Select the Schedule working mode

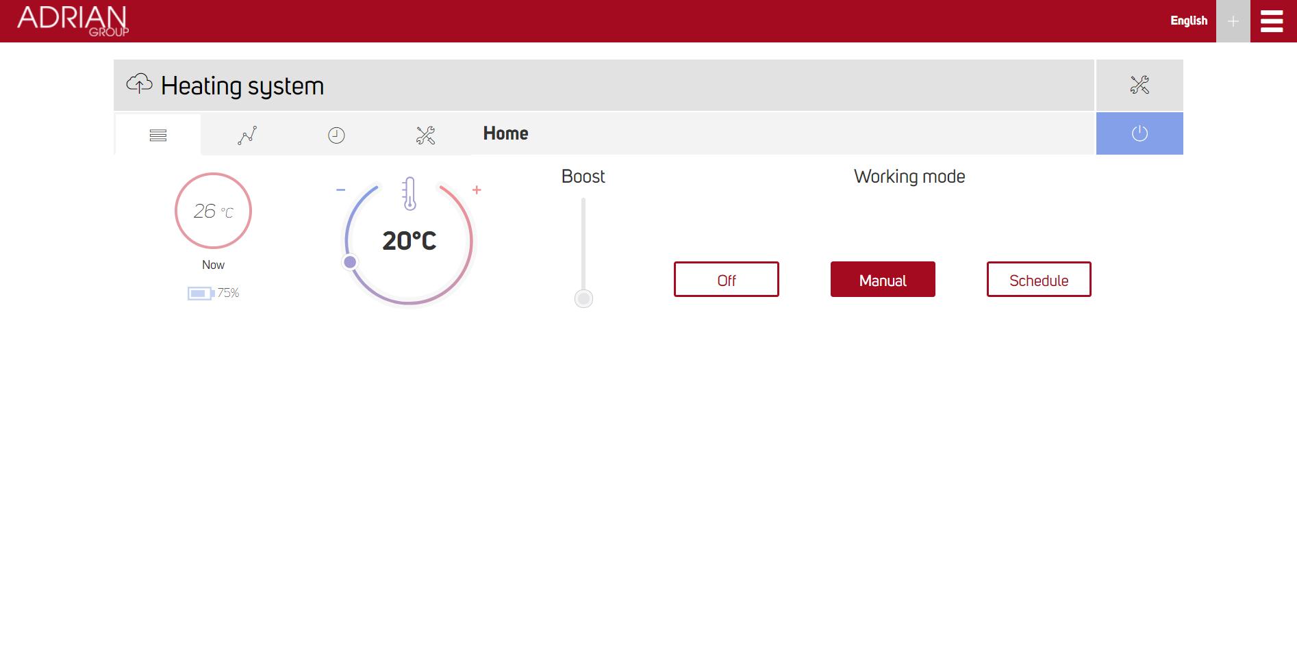click(x=1039, y=279)
